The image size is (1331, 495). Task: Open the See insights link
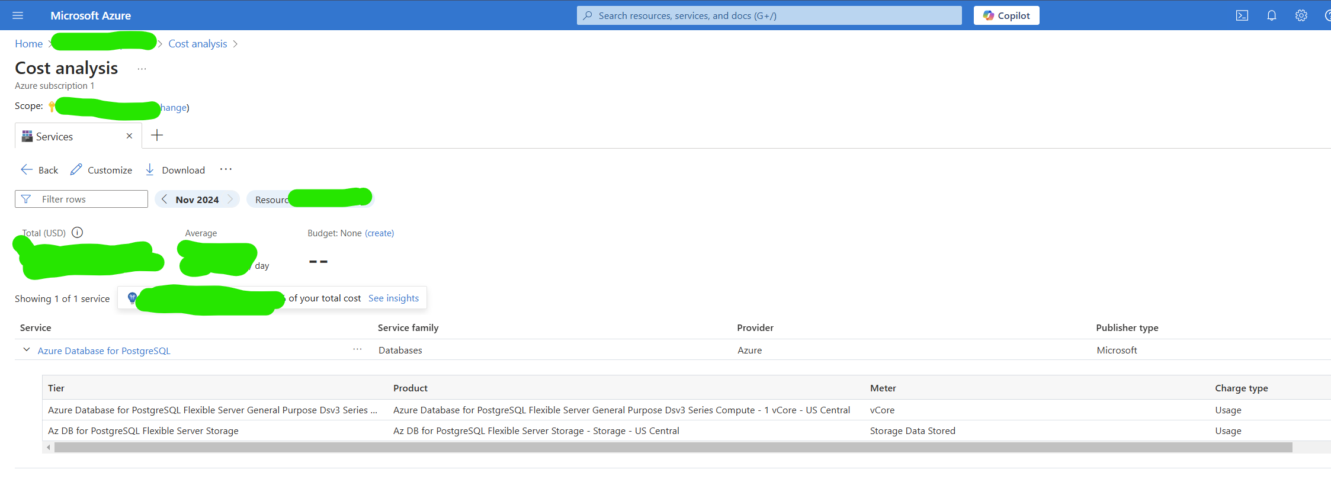click(x=393, y=298)
